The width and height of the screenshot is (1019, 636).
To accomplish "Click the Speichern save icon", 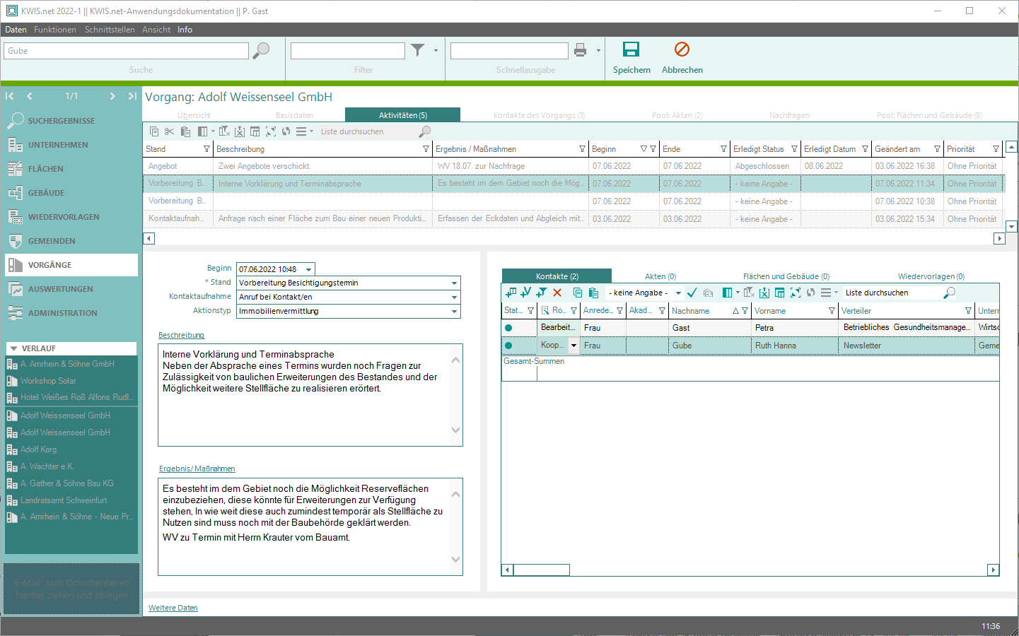I will coord(631,49).
